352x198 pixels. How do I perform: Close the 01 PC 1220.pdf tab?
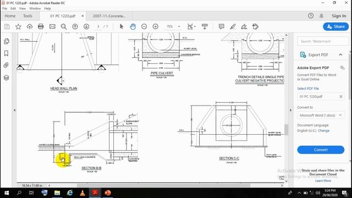82,16
